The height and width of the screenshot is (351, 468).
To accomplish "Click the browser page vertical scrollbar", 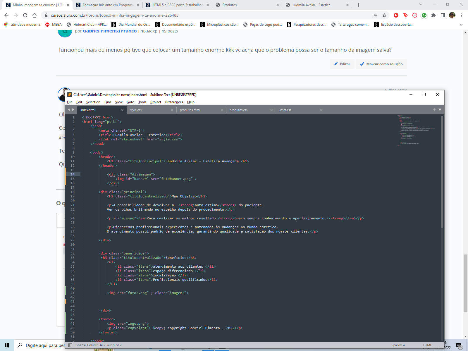I will [x=465, y=283].
